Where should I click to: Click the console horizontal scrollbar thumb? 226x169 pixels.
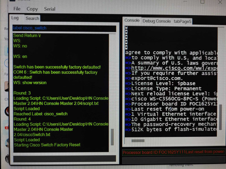(138, 141)
